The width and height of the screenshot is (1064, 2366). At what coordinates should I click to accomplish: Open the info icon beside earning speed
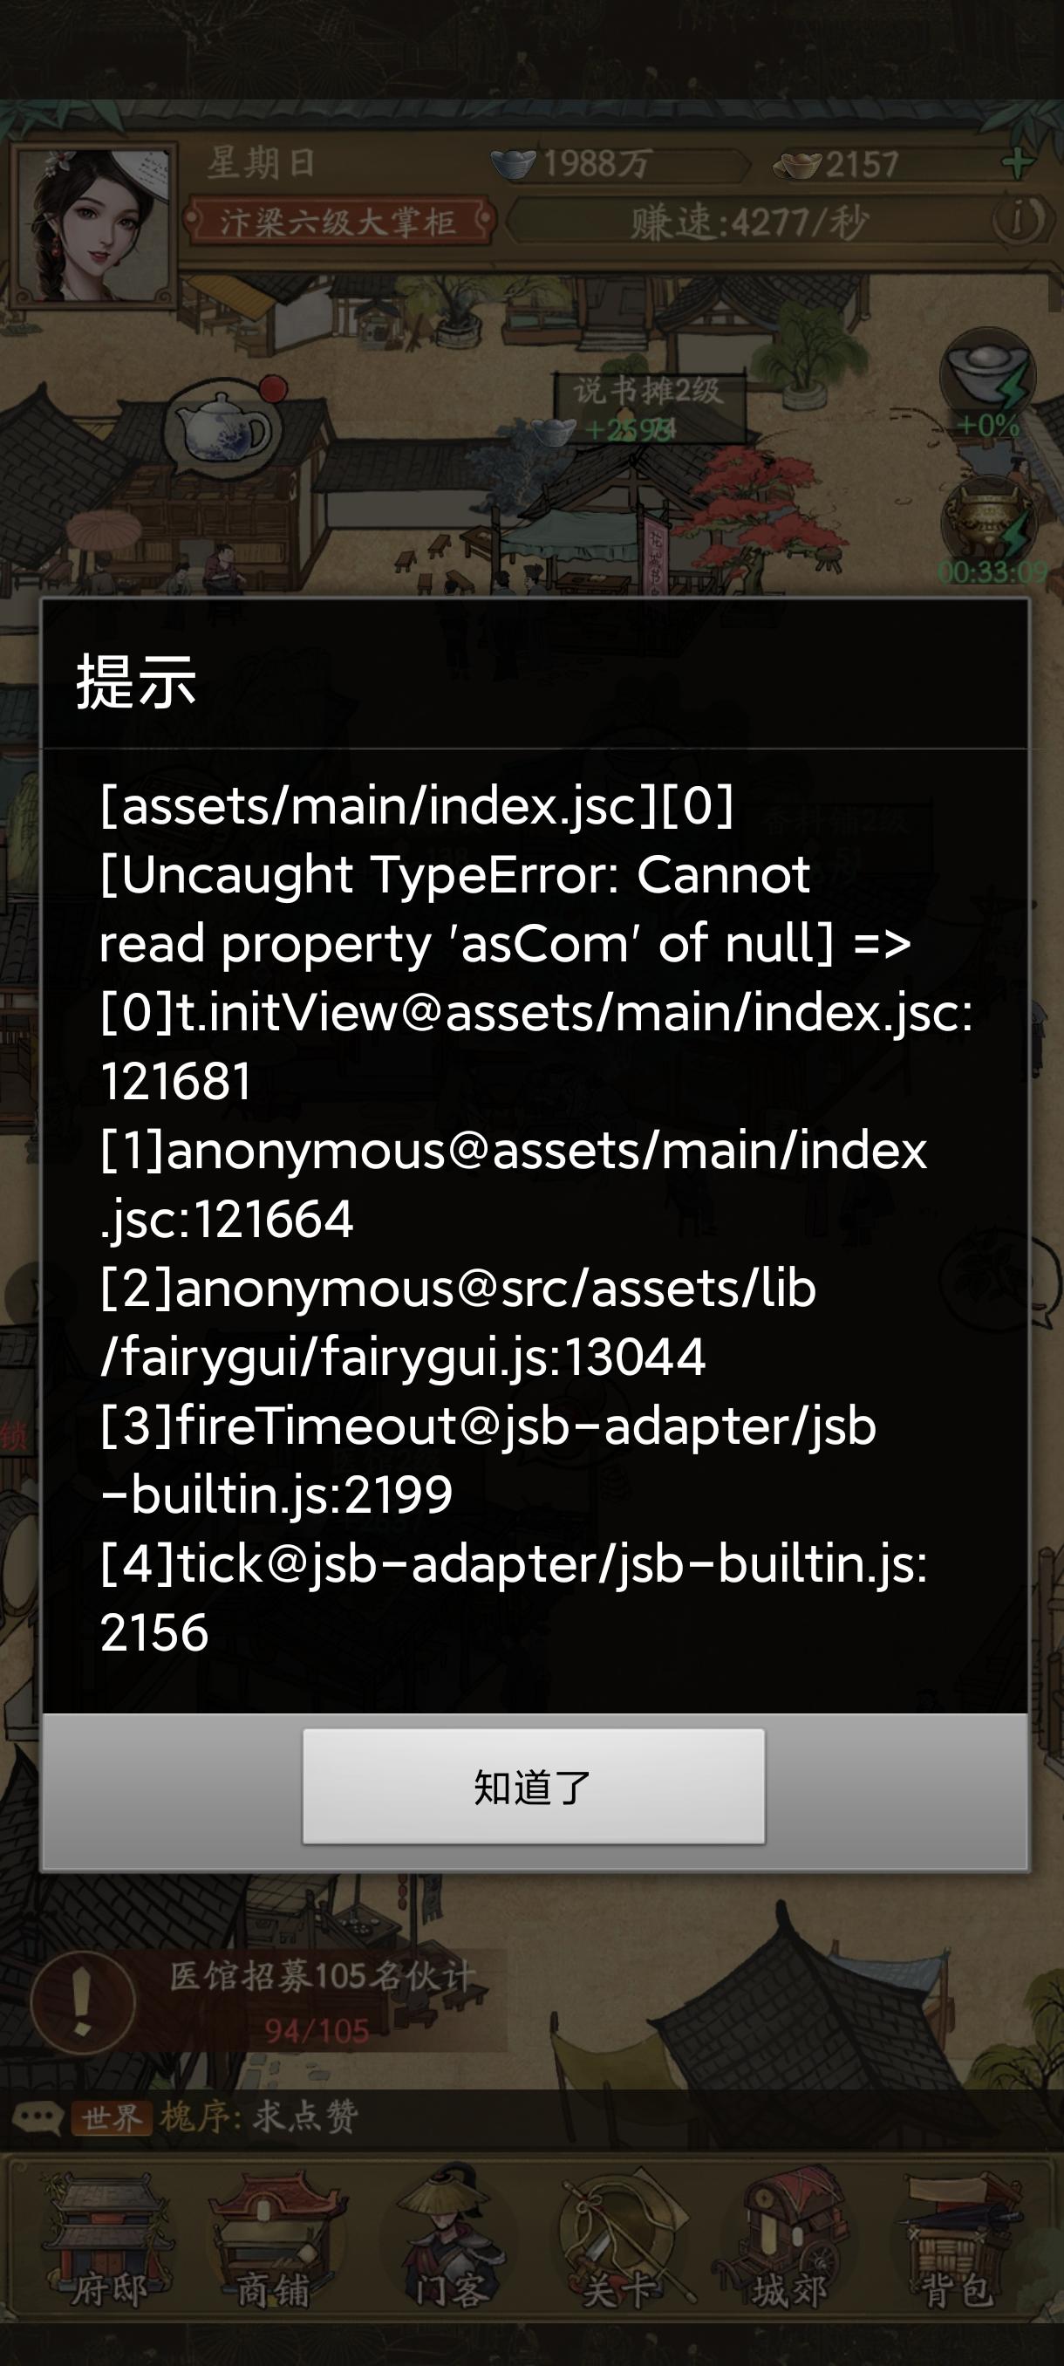click(x=1017, y=221)
